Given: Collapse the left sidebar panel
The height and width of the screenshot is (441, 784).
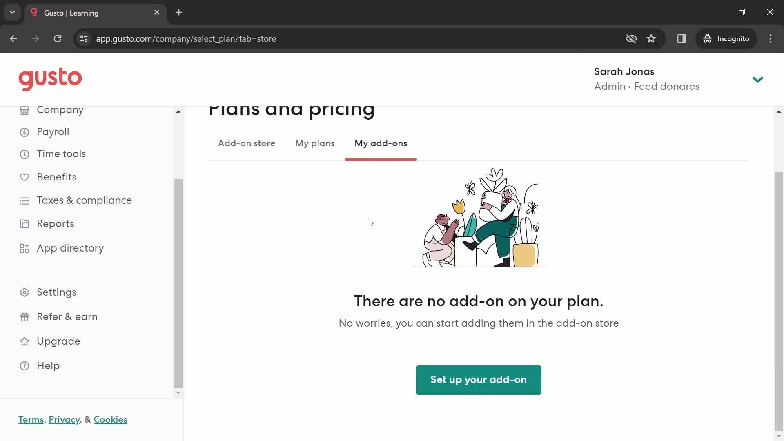Looking at the screenshot, I should tap(178, 110).
